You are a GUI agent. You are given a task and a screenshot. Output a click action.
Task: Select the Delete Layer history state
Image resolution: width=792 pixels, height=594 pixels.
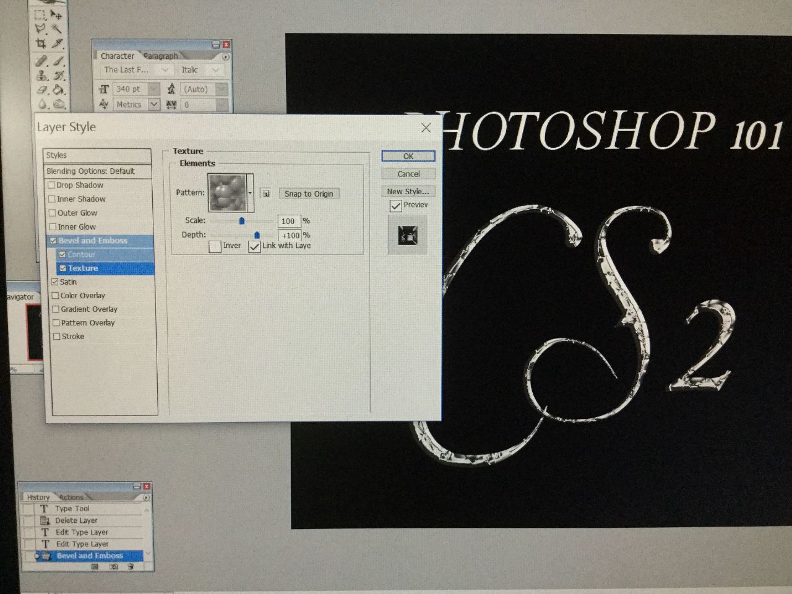(77, 520)
